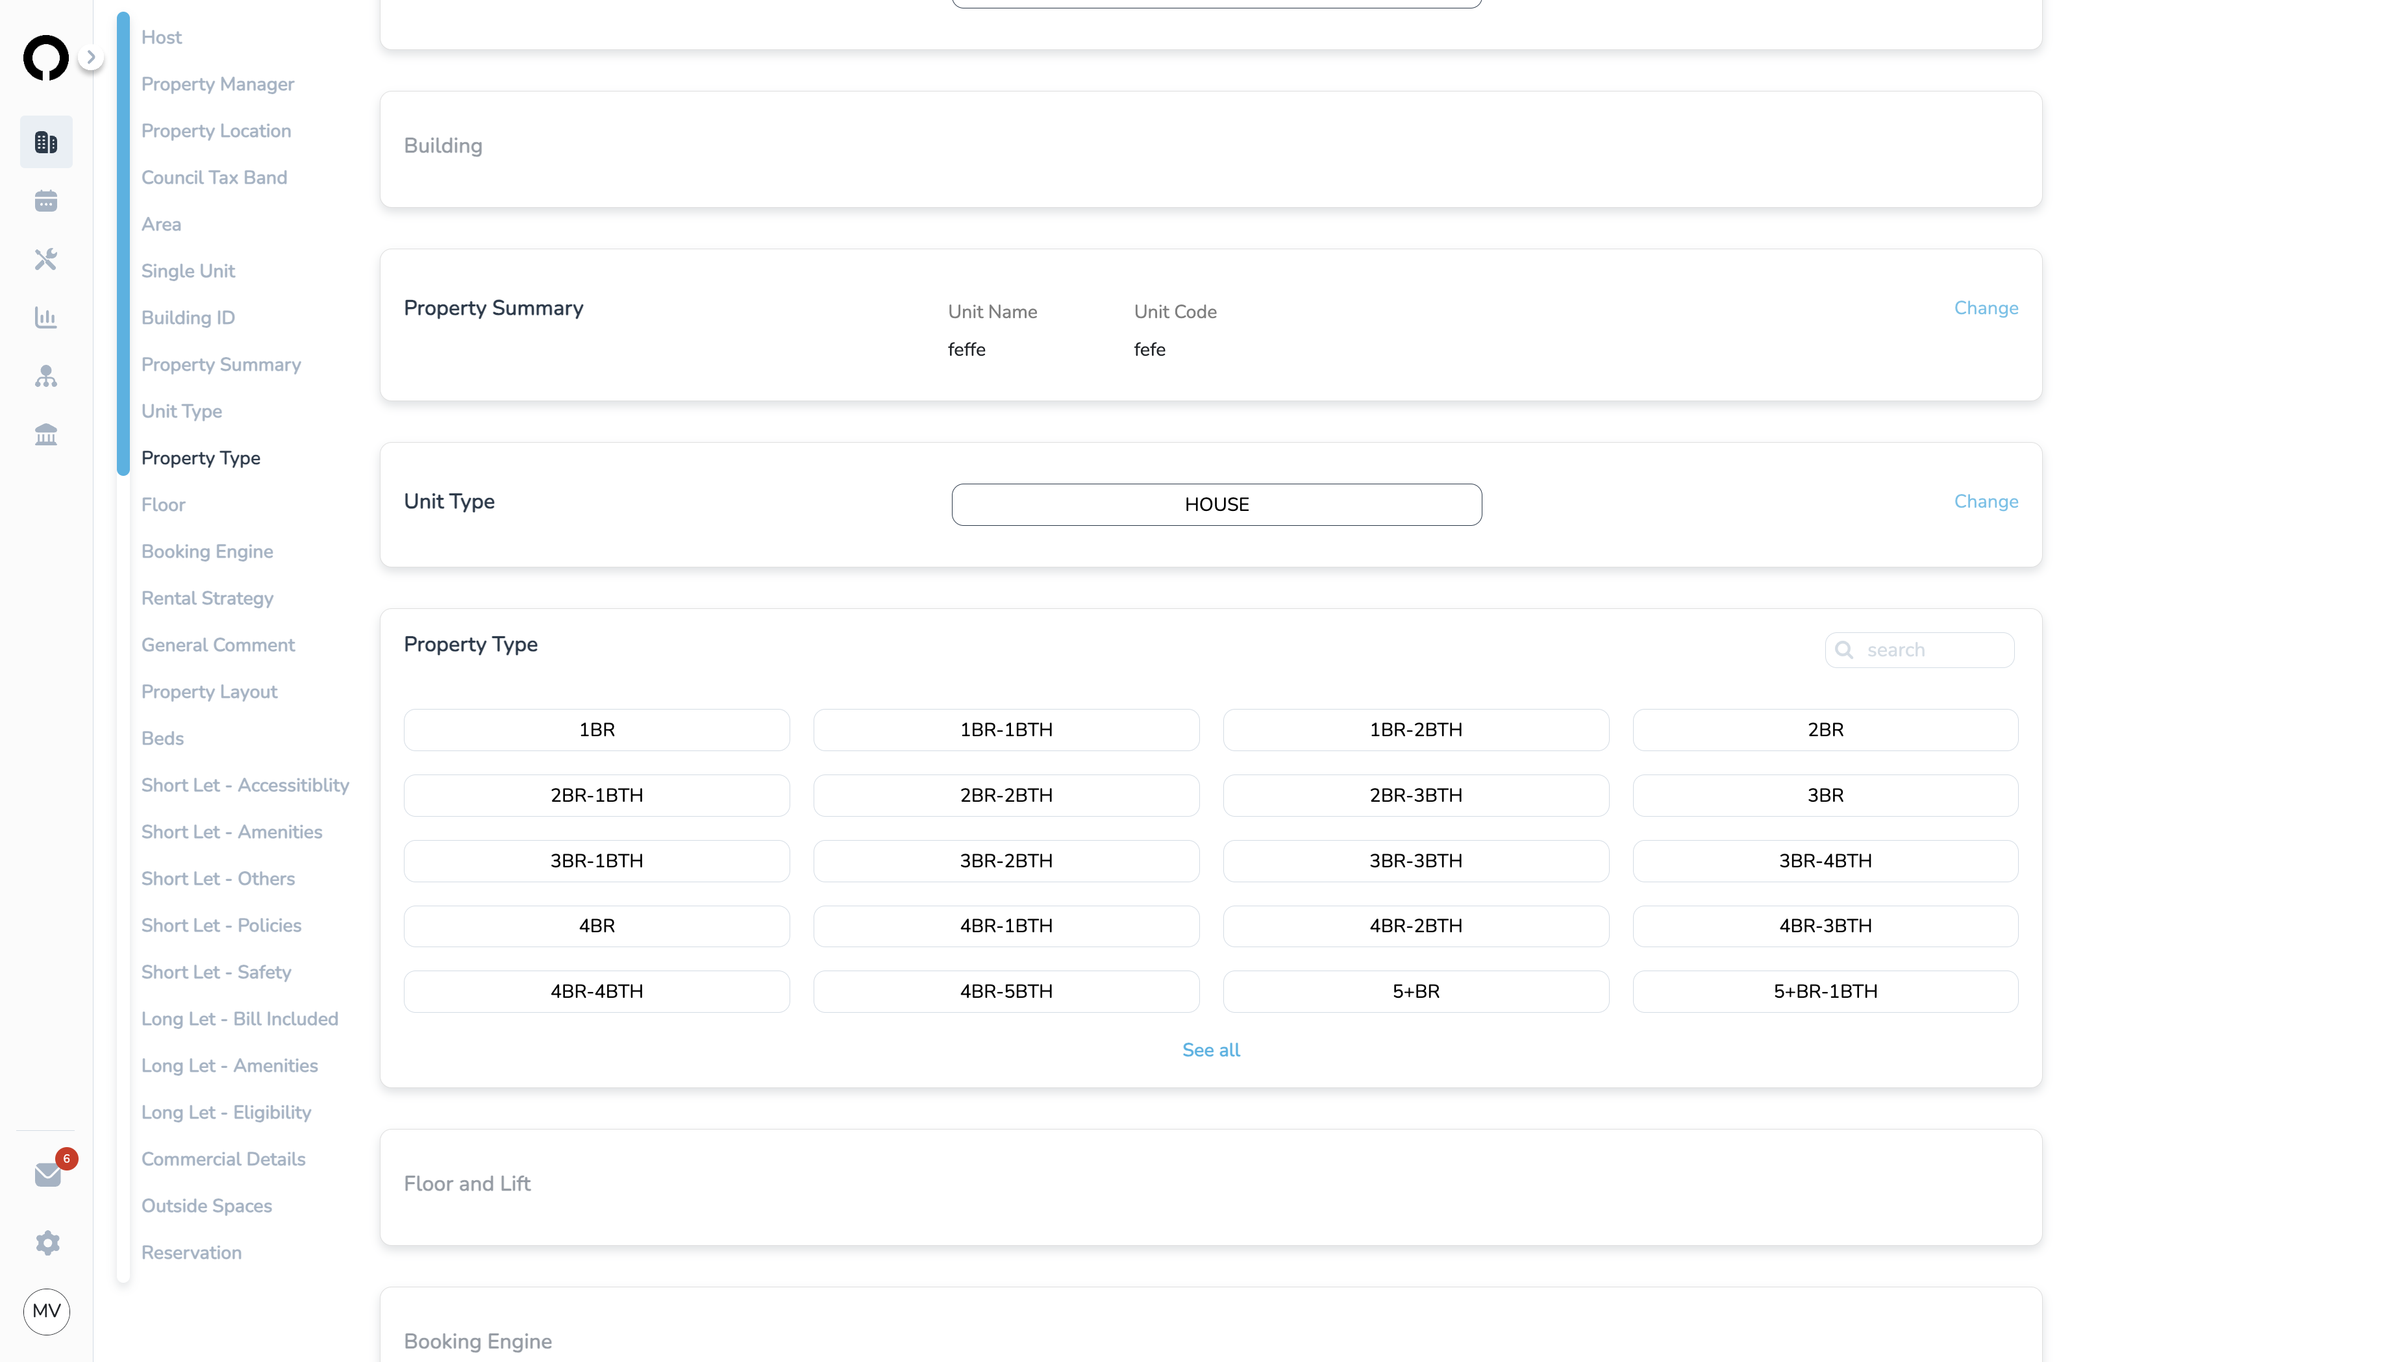2396x1362 pixels.
Task: Select the 4BR-2BTH property type
Action: [x=1416, y=926]
